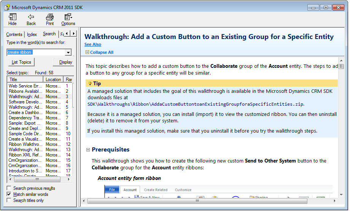Enable Search previous results checkbox
The width and height of the screenshot is (350, 211).
coord(9,188)
